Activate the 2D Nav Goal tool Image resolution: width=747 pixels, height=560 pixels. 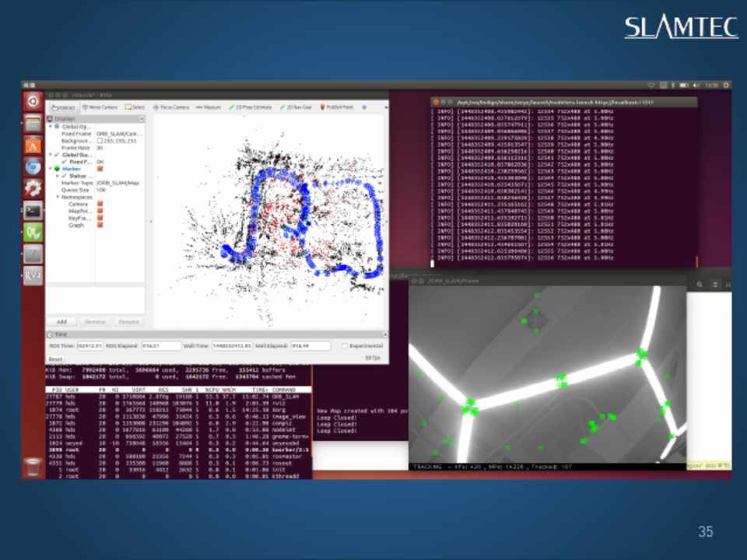tap(297, 107)
